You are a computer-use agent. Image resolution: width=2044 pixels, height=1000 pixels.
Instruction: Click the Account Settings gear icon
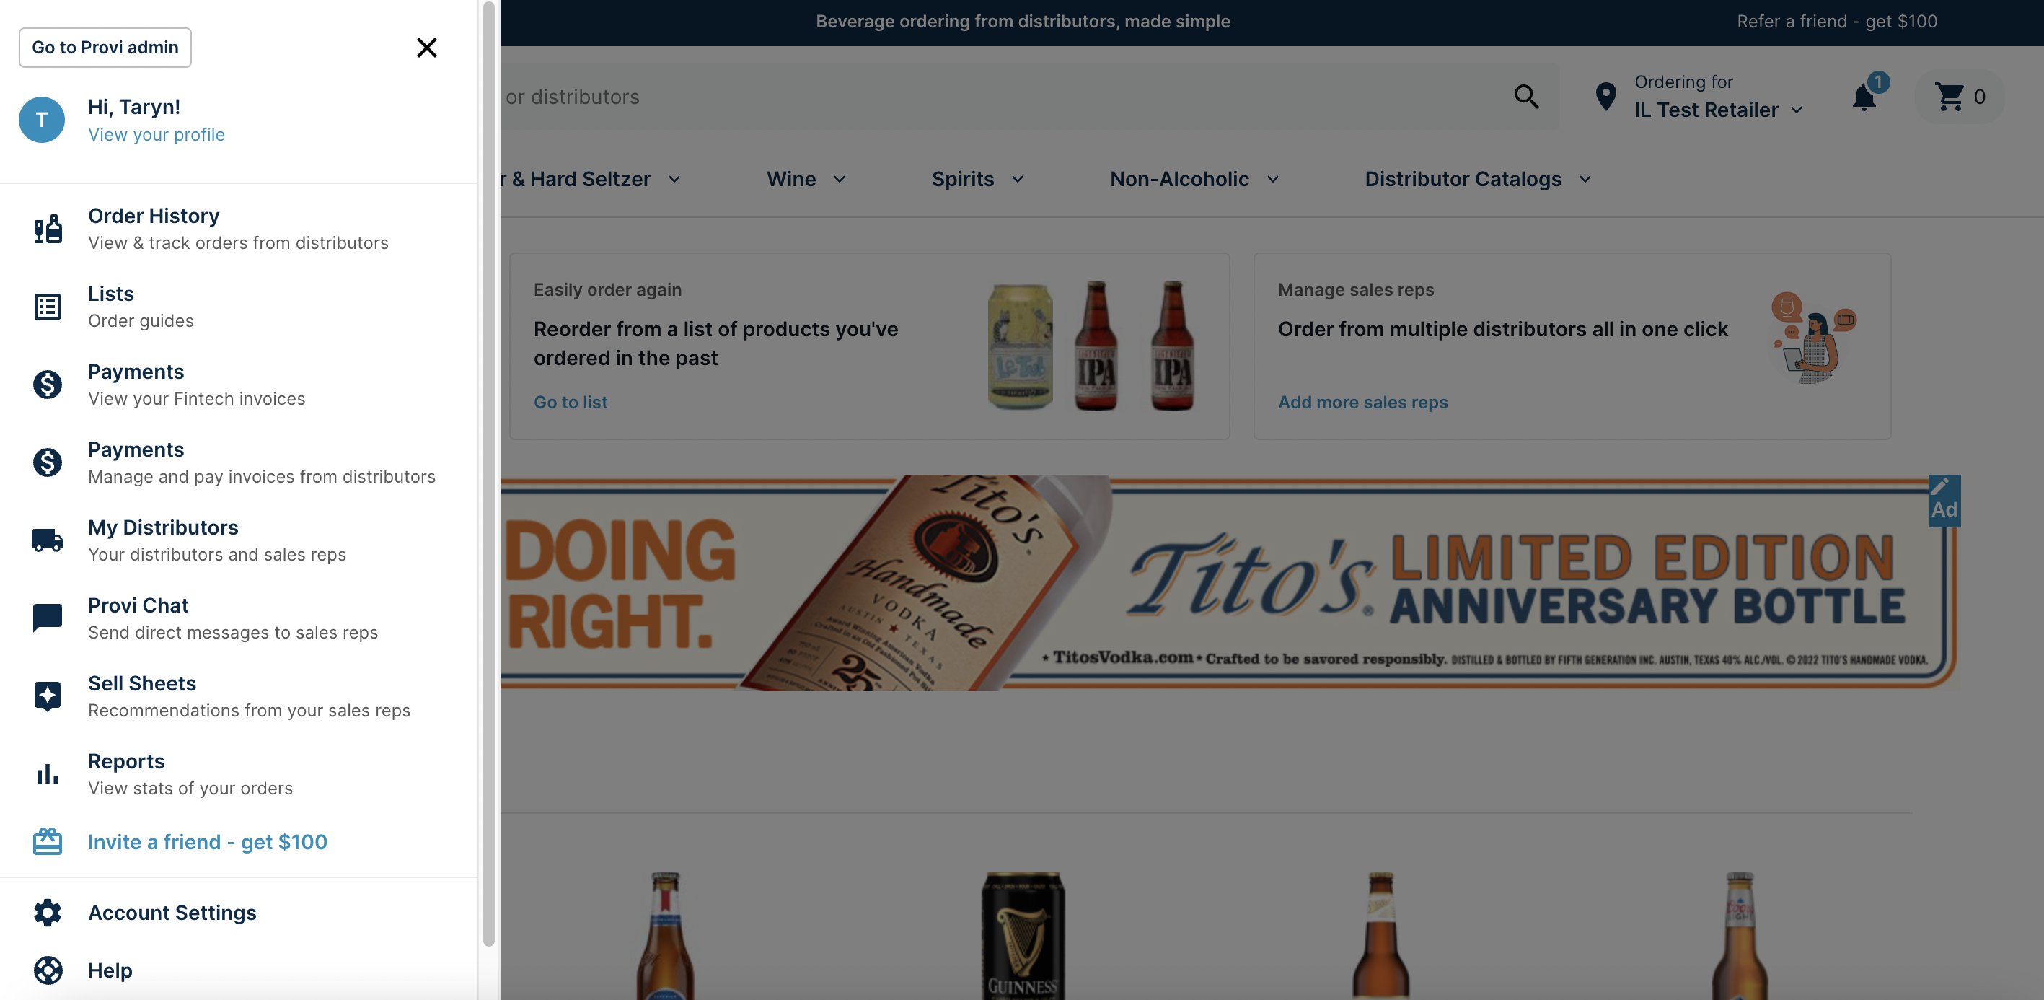47,912
